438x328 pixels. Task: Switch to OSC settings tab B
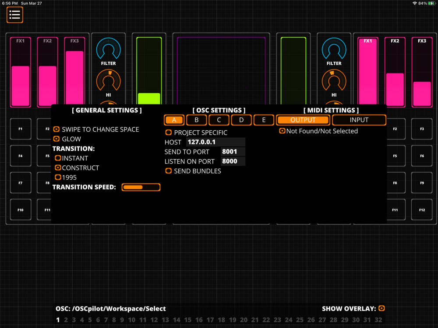pyautogui.click(x=196, y=120)
